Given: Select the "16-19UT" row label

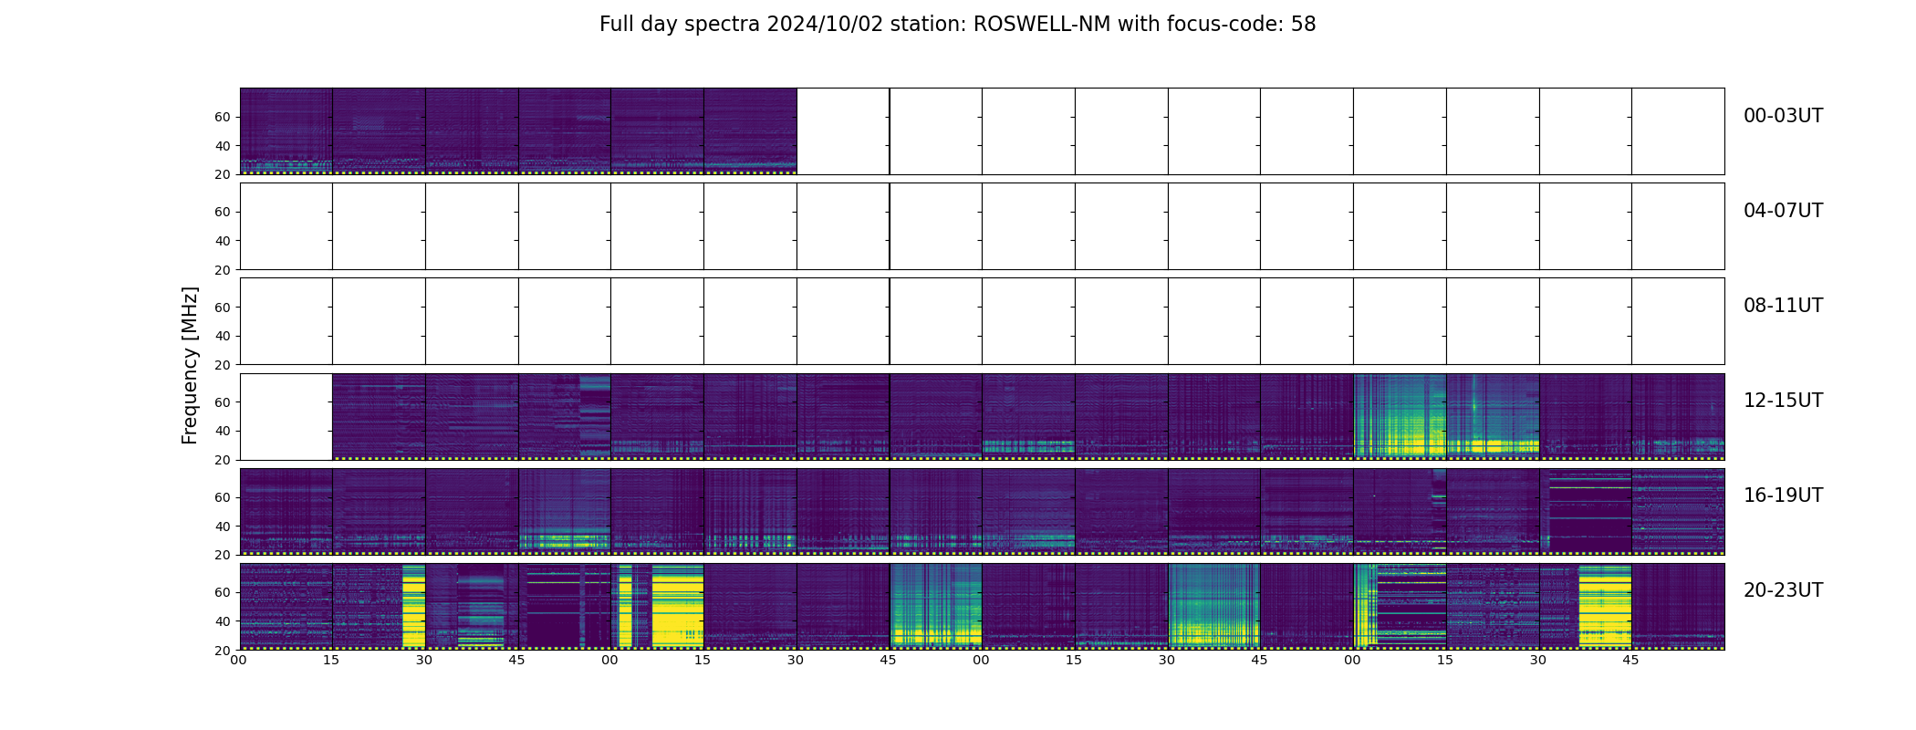Looking at the screenshot, I should click(x=1783, y=495).
